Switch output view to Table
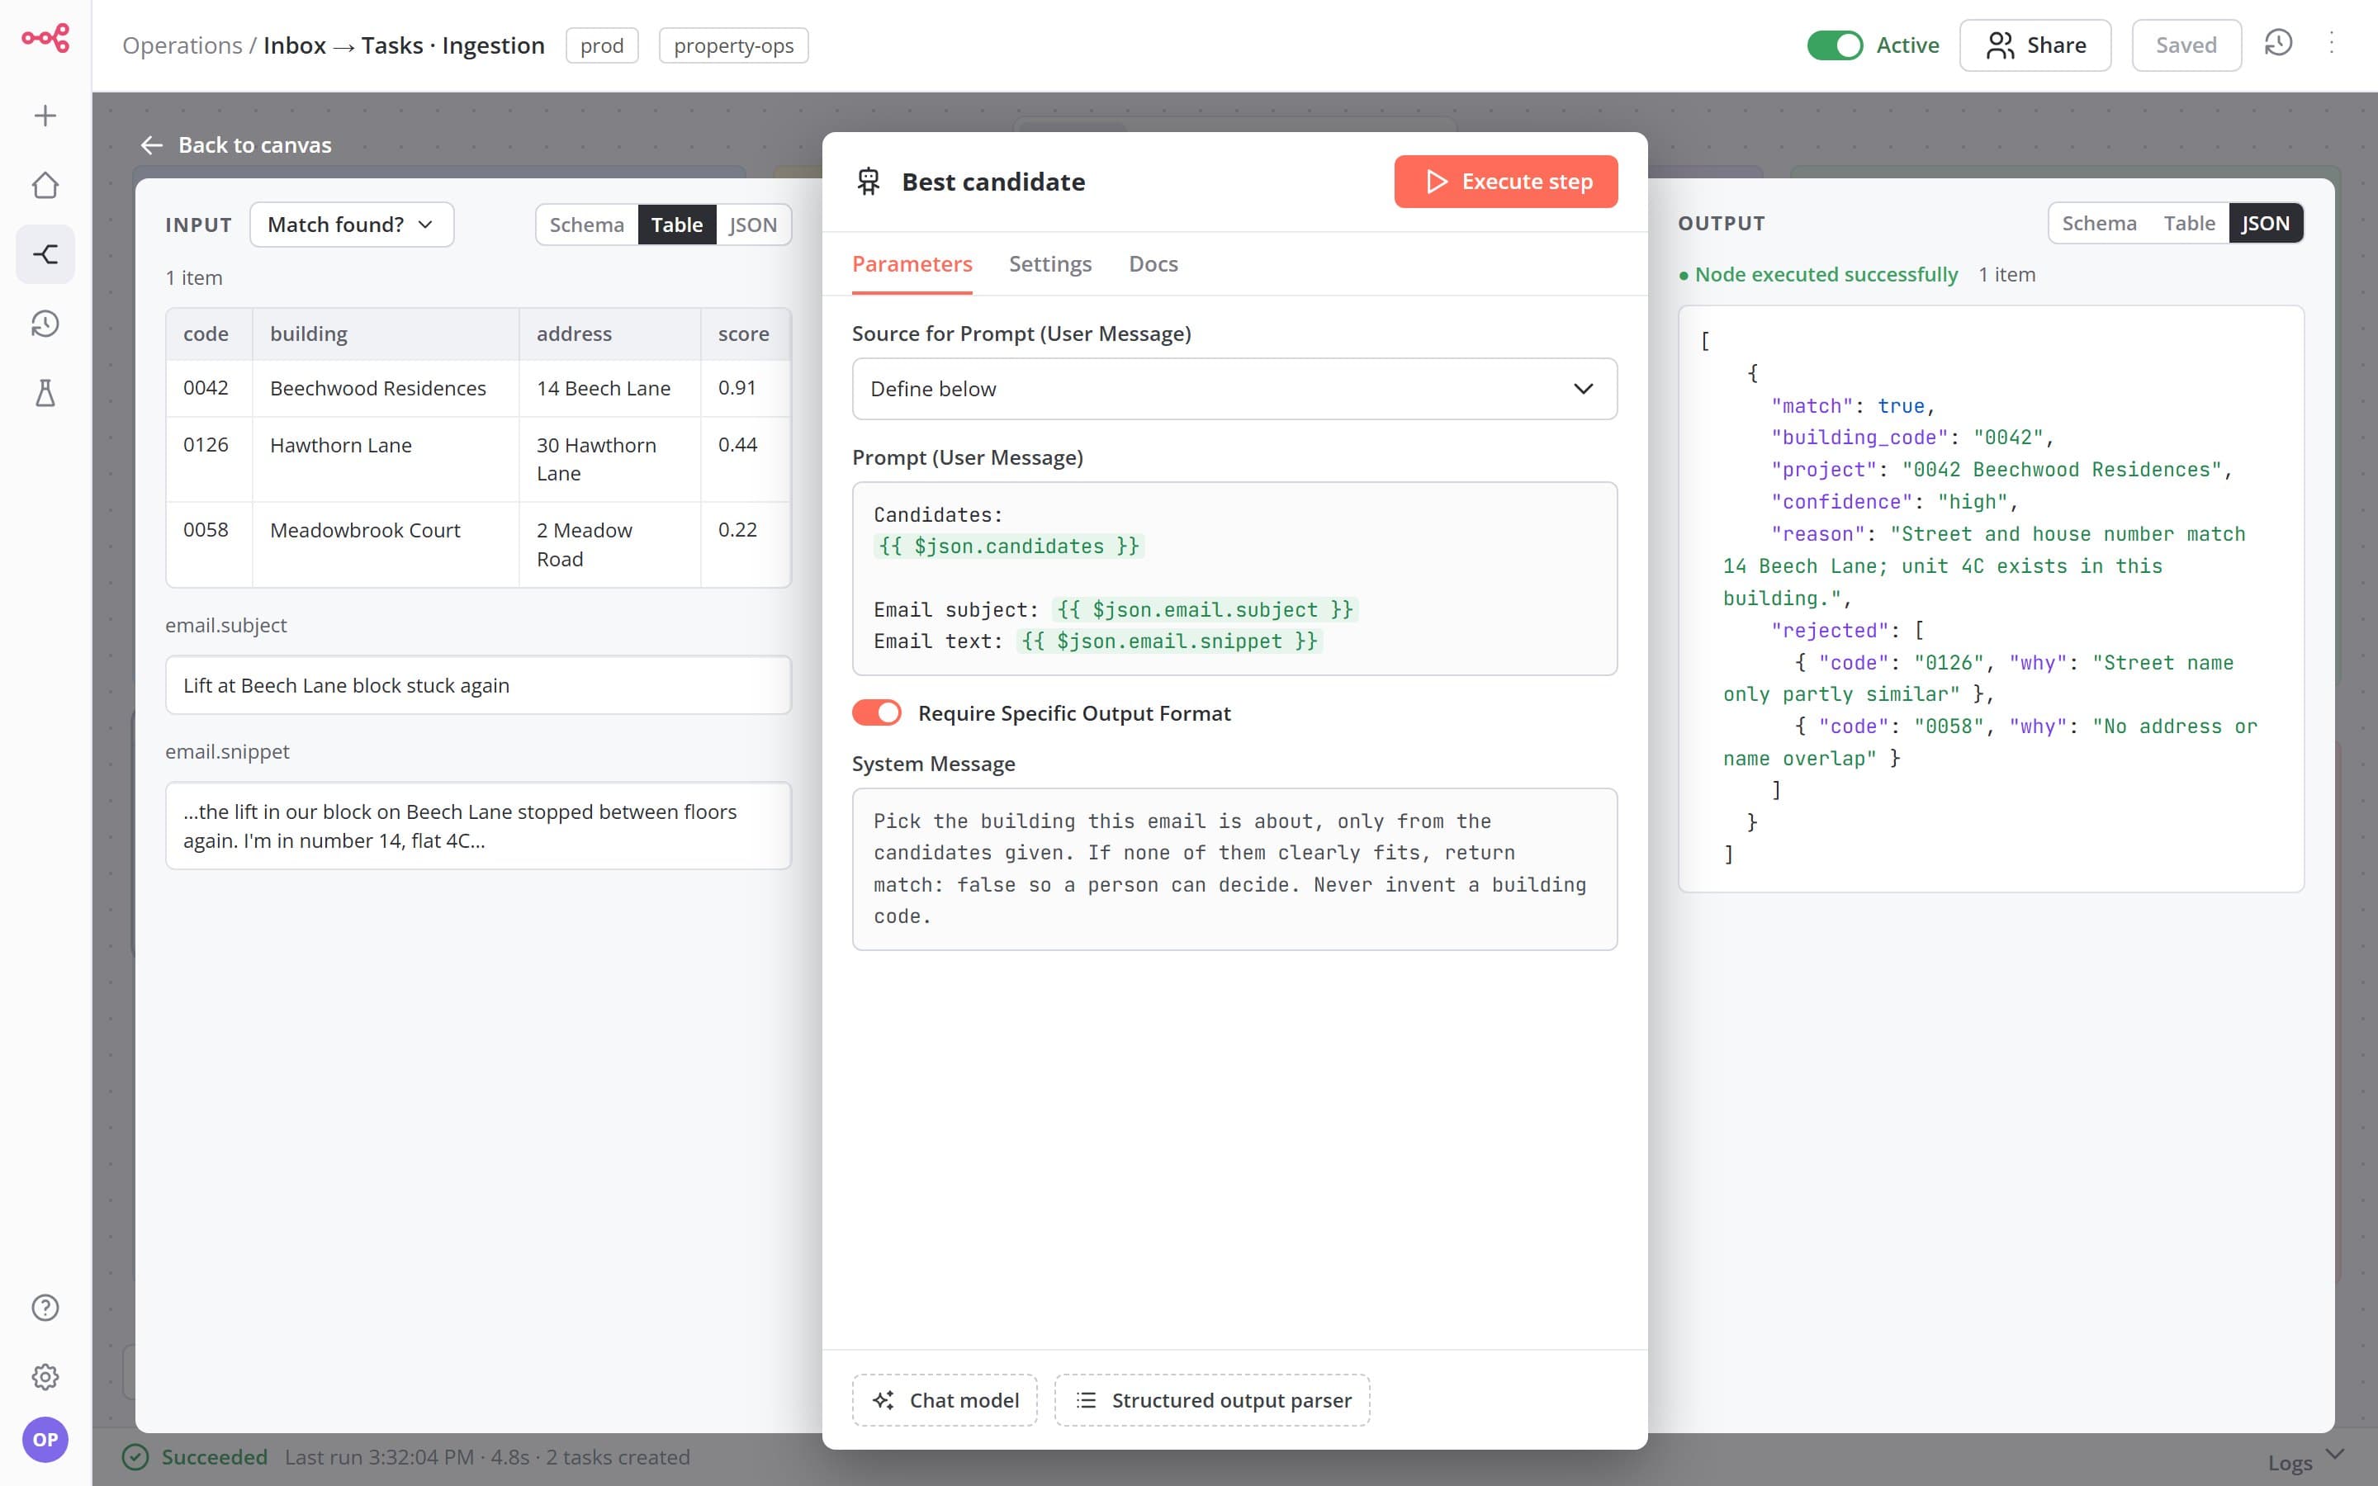This screenshot has height=1486, width=2378. pyautogui.click(x=2188, y=223)
